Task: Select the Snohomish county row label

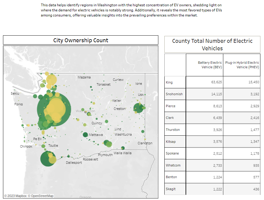Action: (174, 94)
